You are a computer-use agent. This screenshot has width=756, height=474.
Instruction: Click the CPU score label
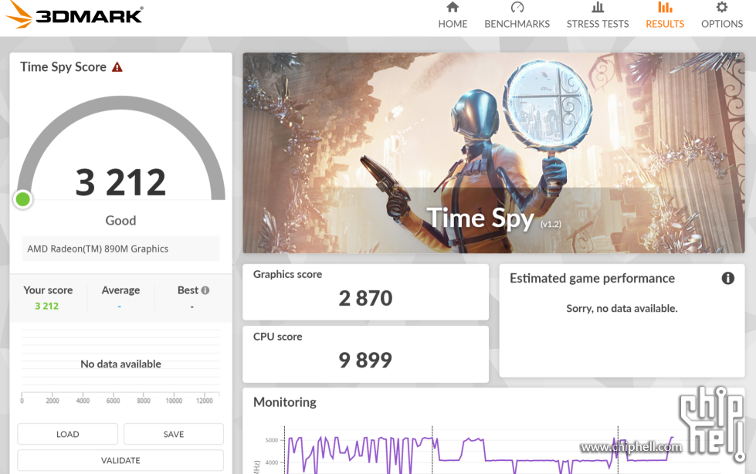coord(278,337)
